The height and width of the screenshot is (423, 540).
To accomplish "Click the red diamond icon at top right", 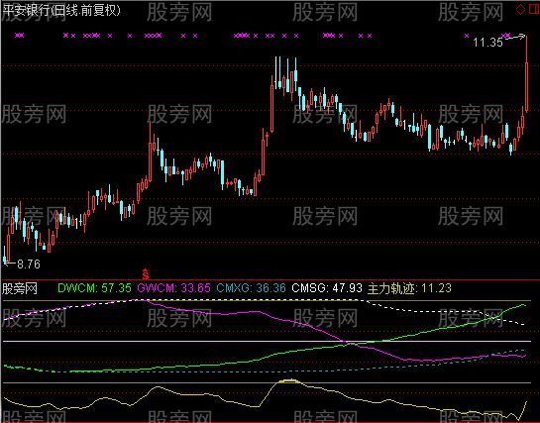I will click(x=520, y=9).
